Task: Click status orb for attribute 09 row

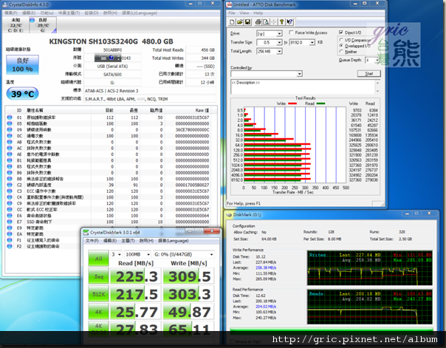Action: (10, 129)
